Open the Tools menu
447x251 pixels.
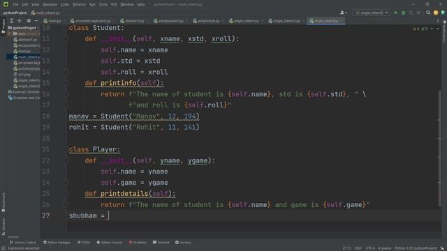point(103,5)
